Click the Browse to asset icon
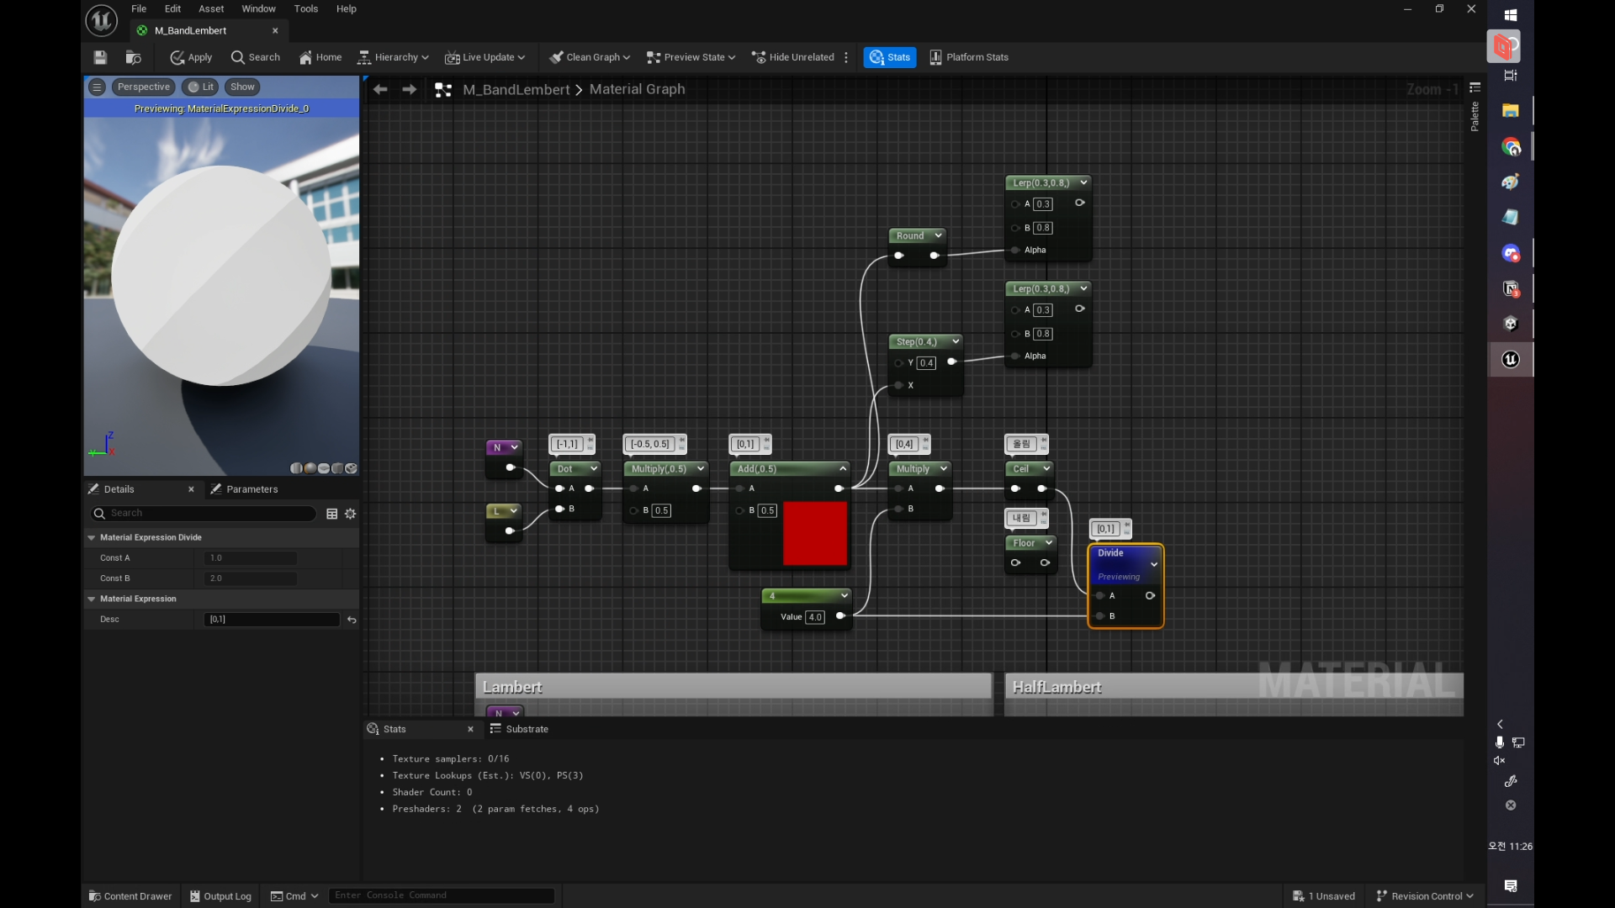The image size is (1615, 908). (133, 57)
